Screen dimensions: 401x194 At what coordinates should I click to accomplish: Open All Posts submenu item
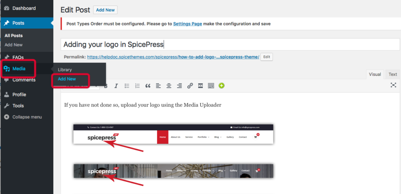[x=14, y=36]
